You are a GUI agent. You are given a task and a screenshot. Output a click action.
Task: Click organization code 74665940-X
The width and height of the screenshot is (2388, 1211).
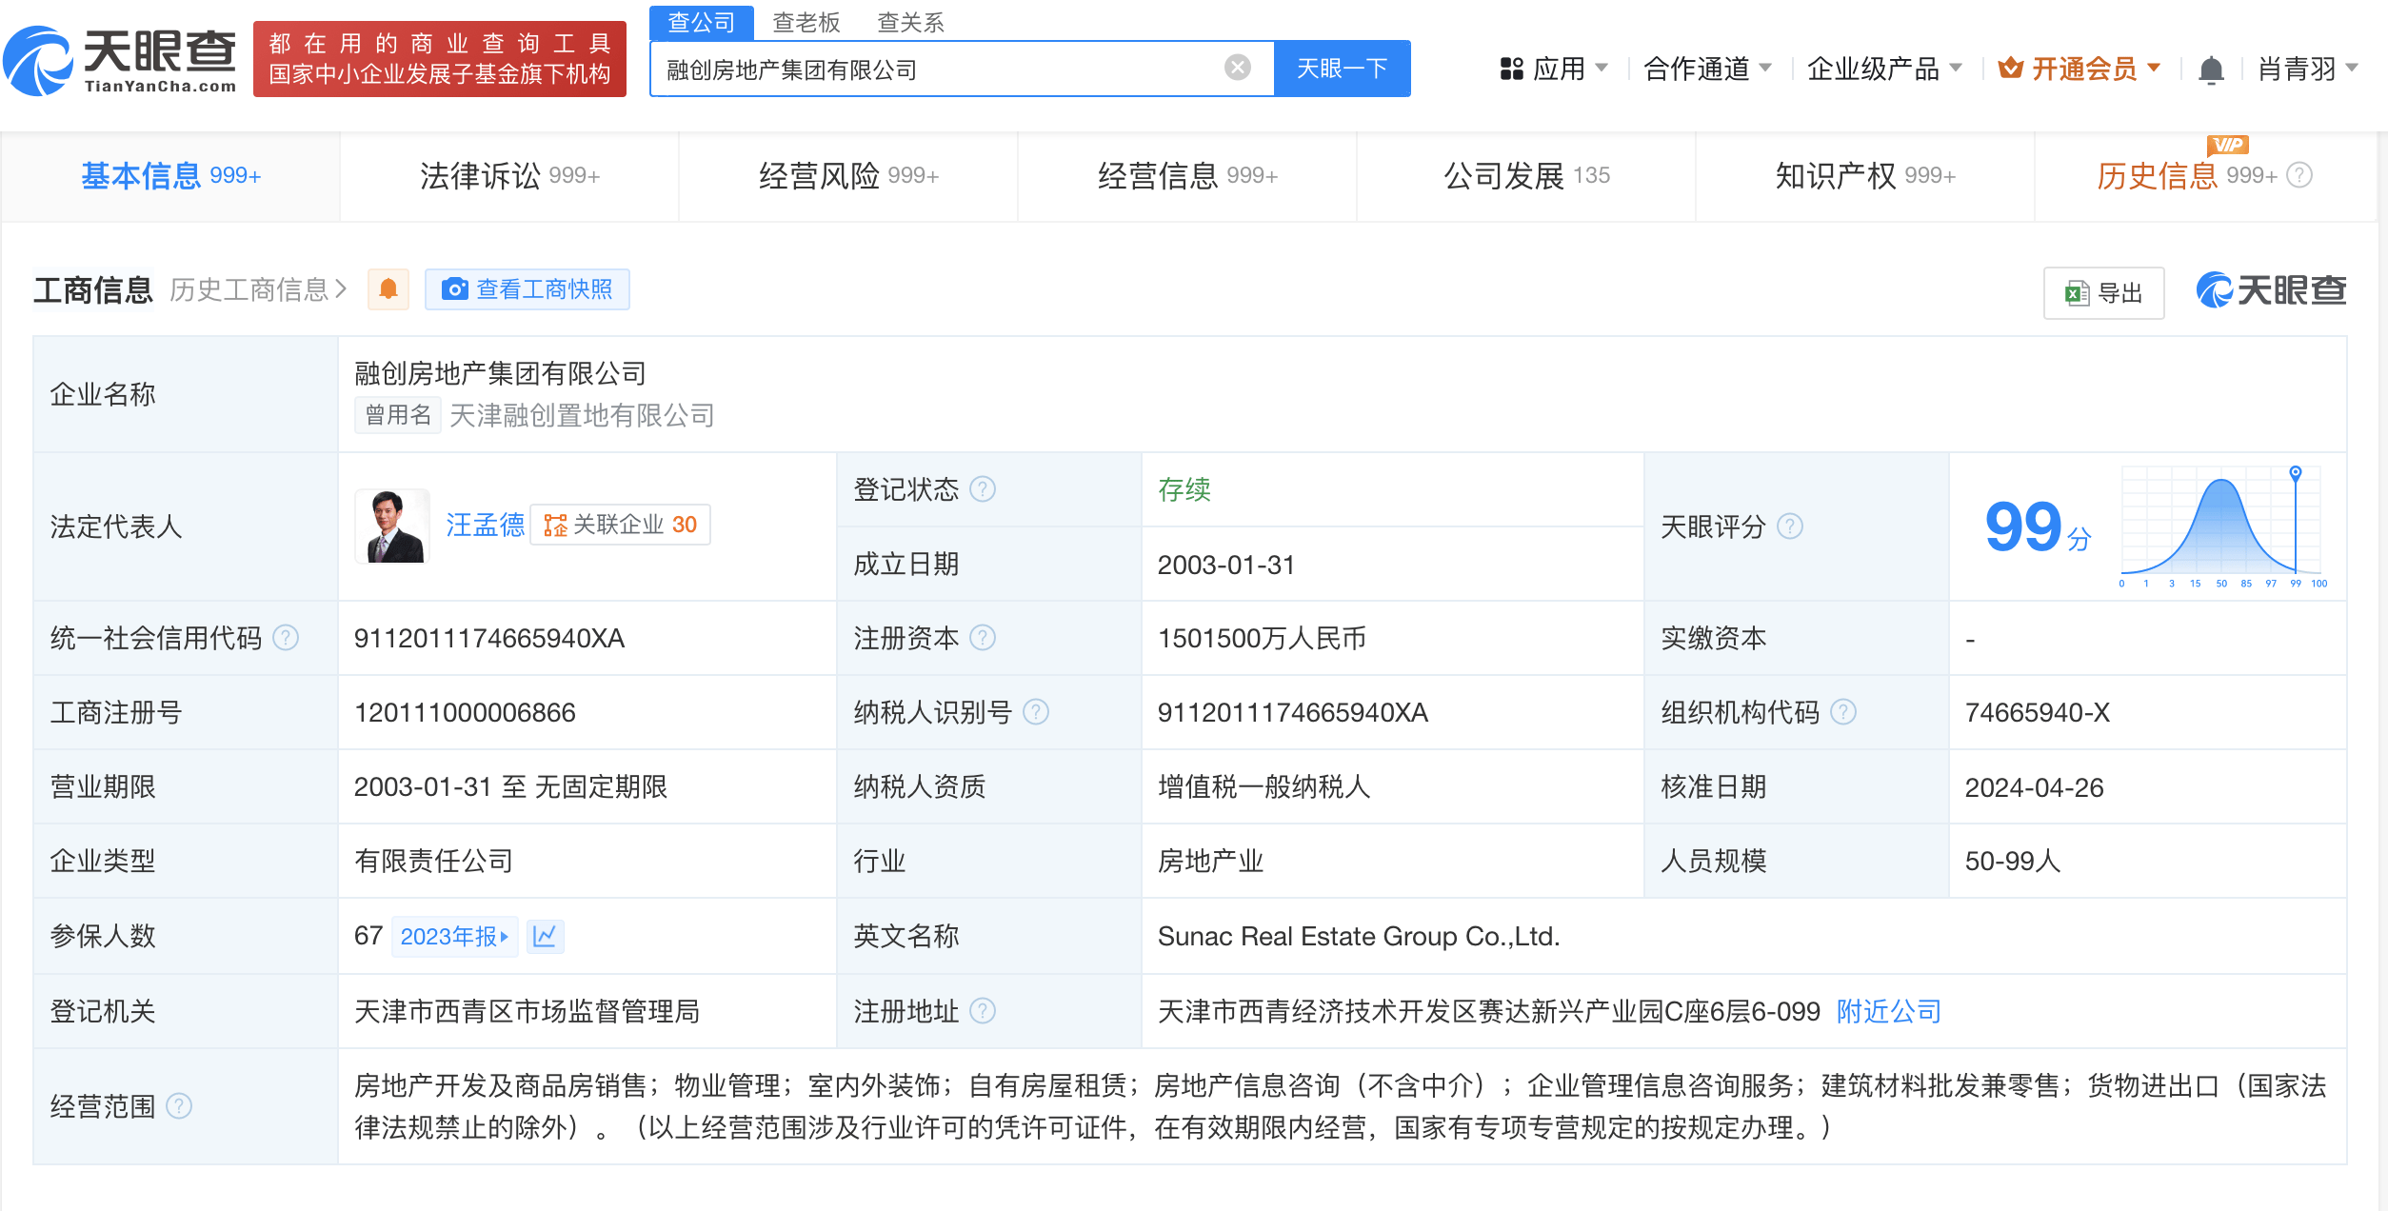(2038, 712)
